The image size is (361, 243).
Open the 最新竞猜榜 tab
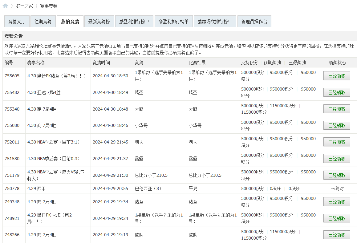pos(99,22)
